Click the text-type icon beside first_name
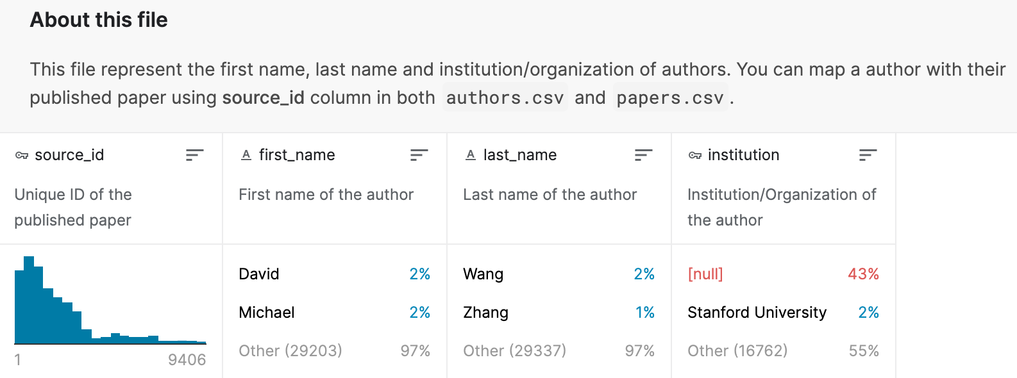The height and width of the screenshot is (378, 1017). pos(246,155)
